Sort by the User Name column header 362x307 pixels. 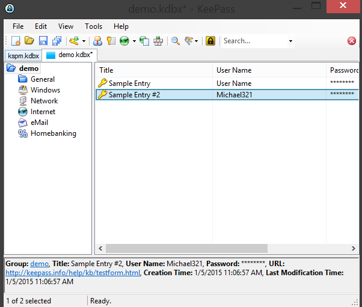click(269, 70)
